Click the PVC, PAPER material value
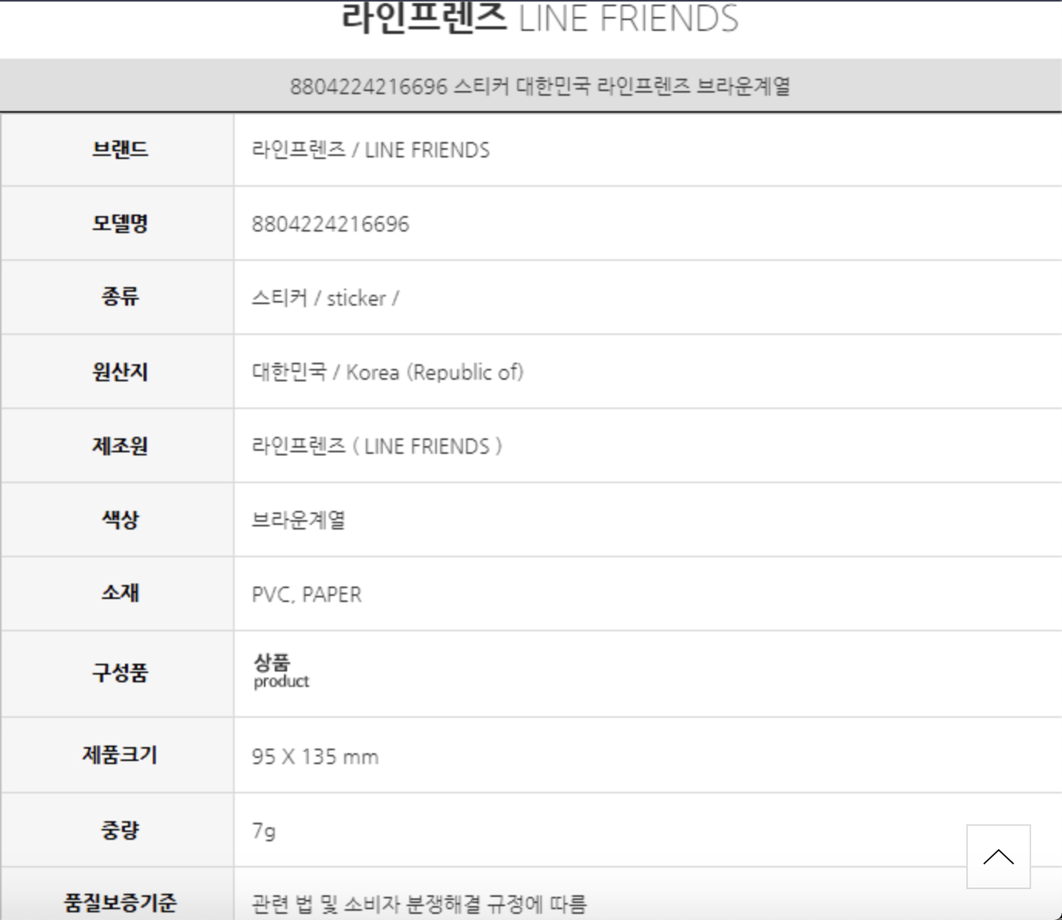The width and height of the screenshot is (1062, 920). (x=306, y=594)
